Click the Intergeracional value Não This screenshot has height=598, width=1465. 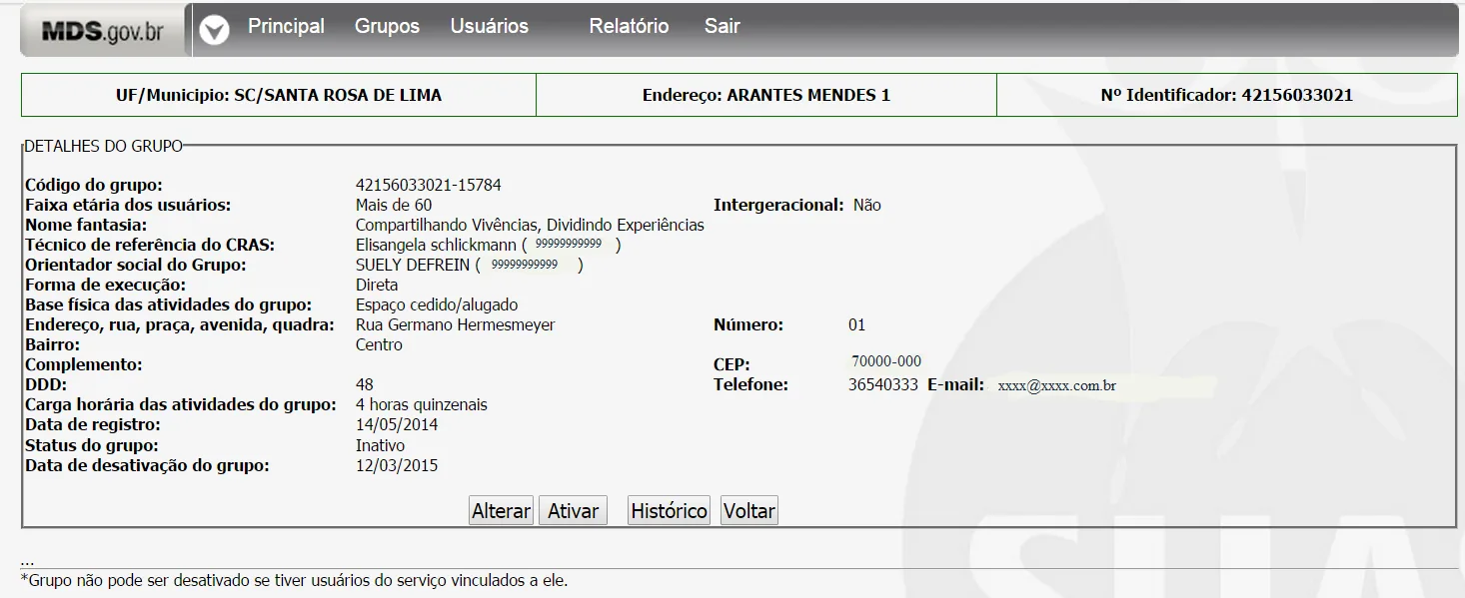coord(867,205)
